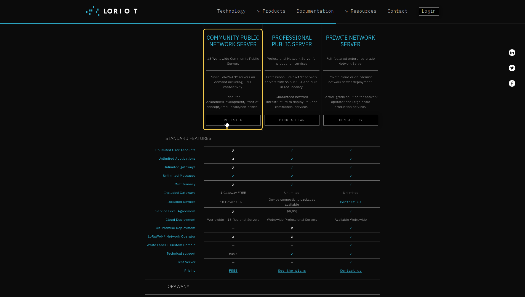The image size is (525, 297).
Task: Click Basic technical support cell
Action: point(233,254)
